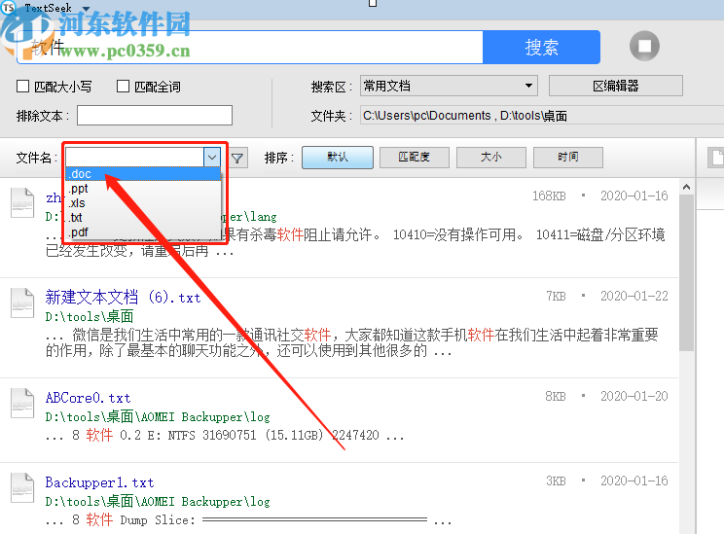The image size is (724, 534).
Task: Click the results vertical scrollbar thumb
Action: click(687, 272)
